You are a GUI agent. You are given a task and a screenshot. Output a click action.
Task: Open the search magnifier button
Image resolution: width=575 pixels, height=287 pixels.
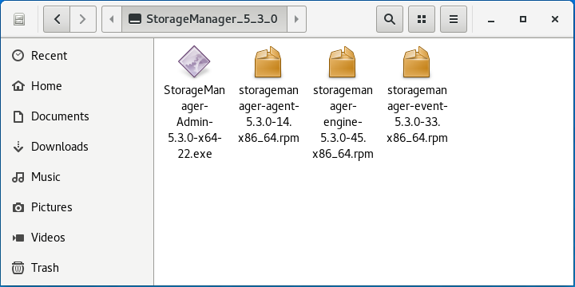[x=390, y=19]
